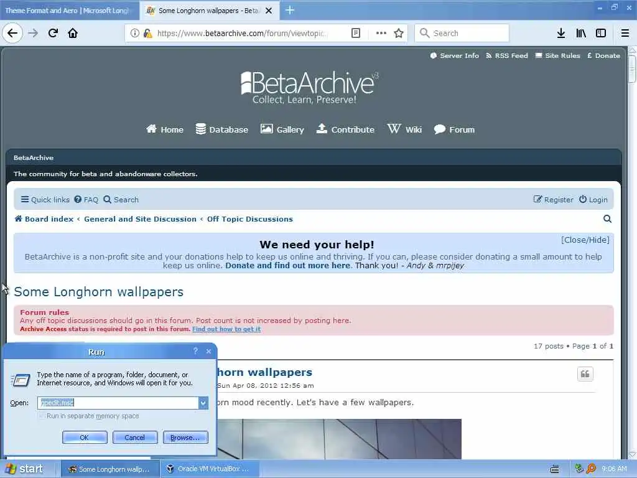Open Wiki in site navigation
The image size is (637, 478).
click(404, 129)
